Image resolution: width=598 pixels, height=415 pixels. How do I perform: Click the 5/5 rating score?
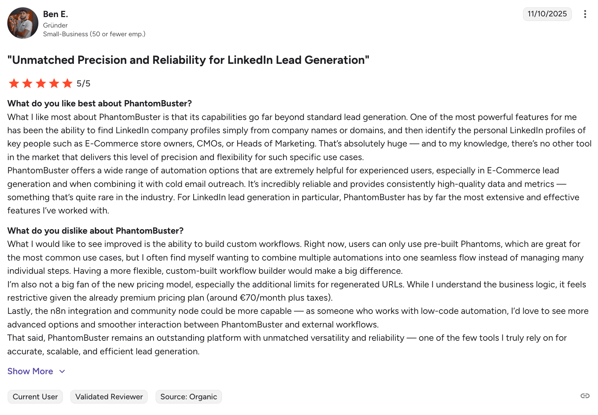[x=83, y=84]
